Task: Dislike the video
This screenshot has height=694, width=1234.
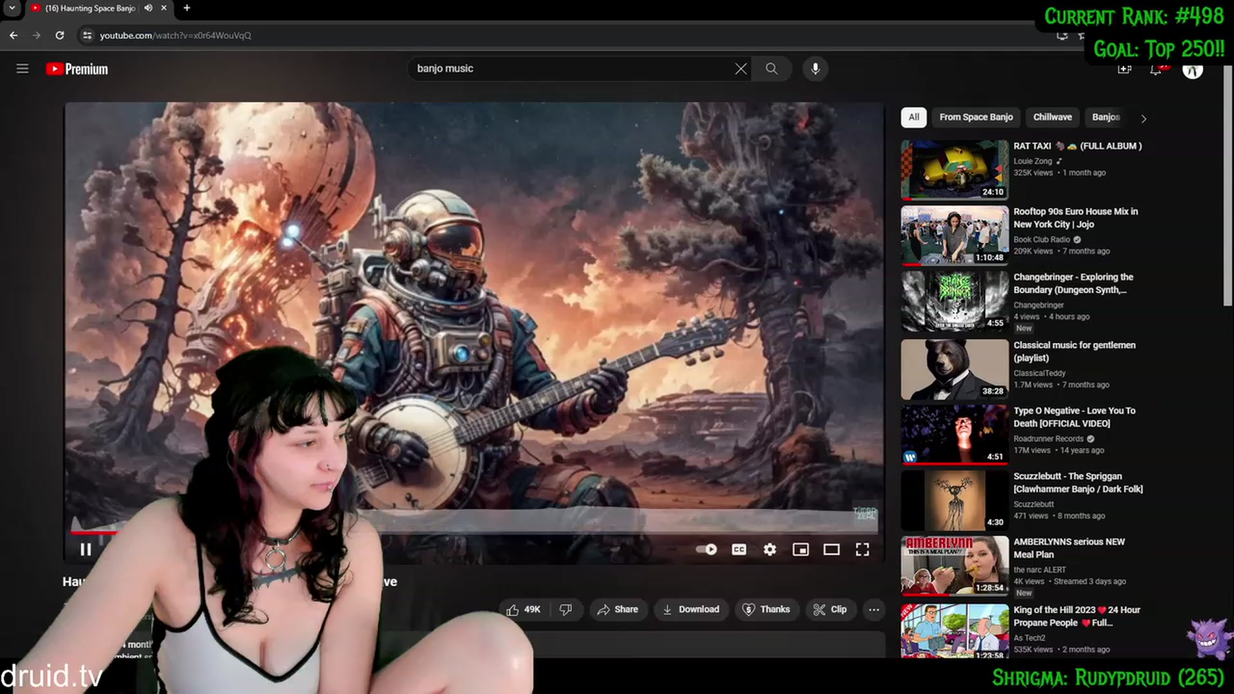Action: [x=566, y=610]
